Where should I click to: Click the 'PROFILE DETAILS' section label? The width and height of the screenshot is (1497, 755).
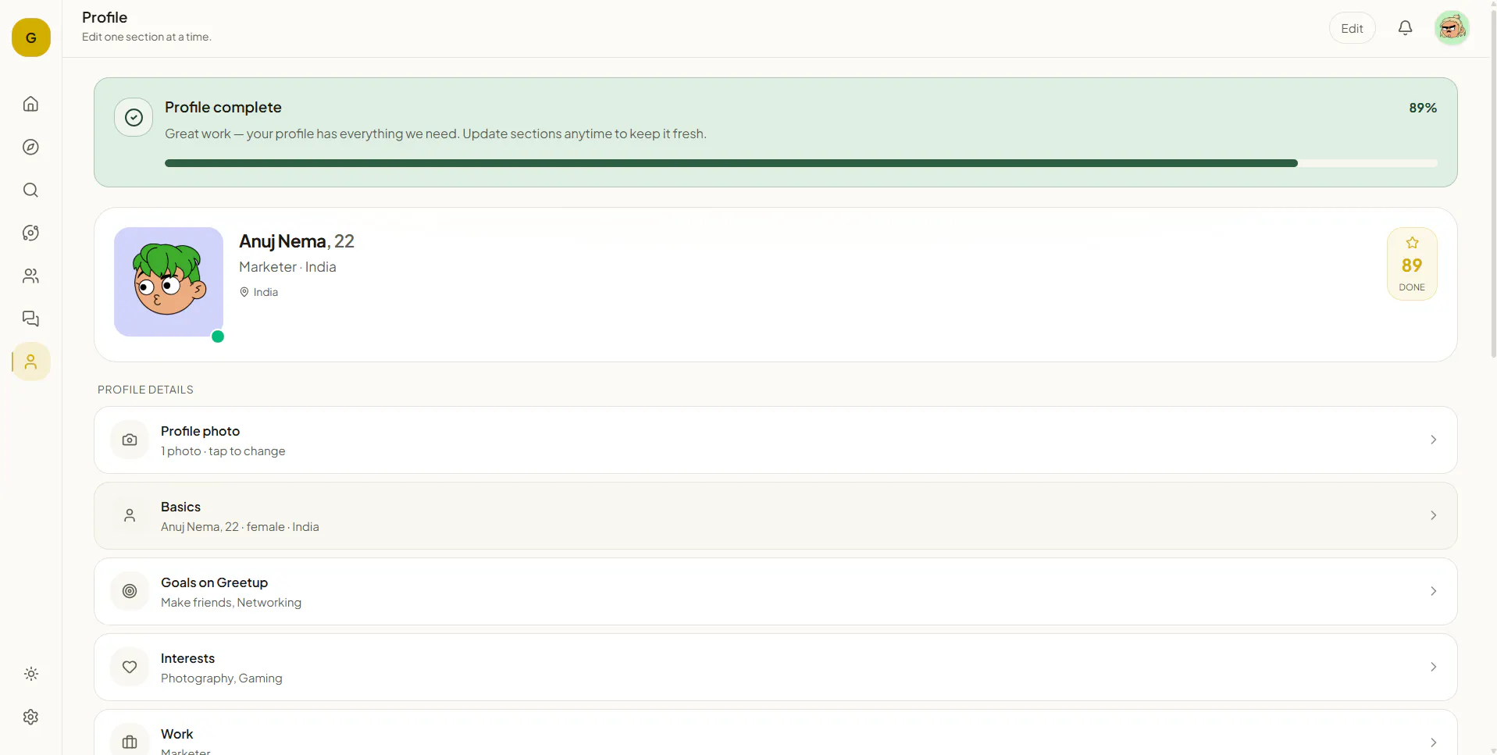(x=145, y=390)
